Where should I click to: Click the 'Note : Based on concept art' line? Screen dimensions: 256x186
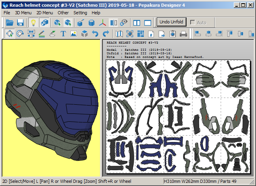point(155,57)
